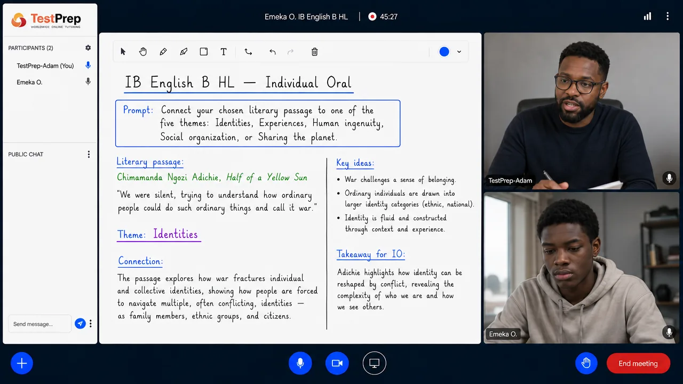Viewport: 683px width, 384px height.
Task: Select the rectangle shape tool
Action: pyautogui.click(x=203, y=52)
